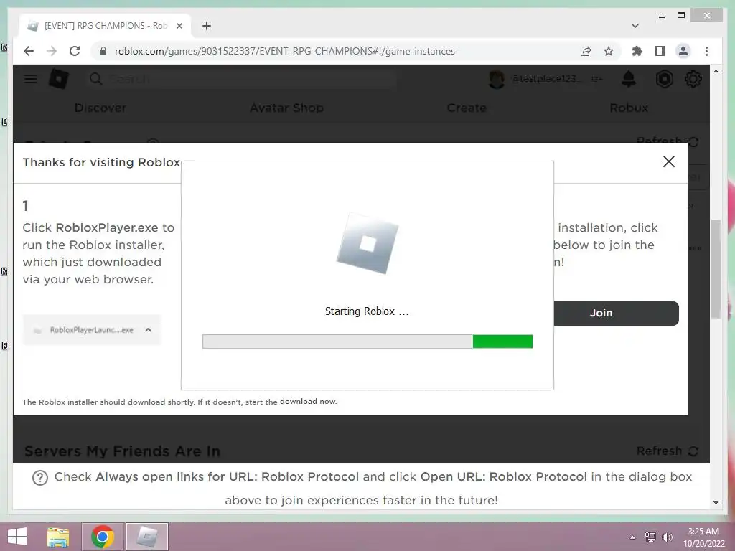The image size is (735, 551).
Task: Open the network tray icon
Action: pyautogui.click(x=650, y=537)
